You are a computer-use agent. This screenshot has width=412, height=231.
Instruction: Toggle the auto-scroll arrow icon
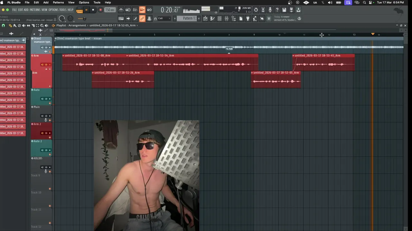tap(128, 19)
